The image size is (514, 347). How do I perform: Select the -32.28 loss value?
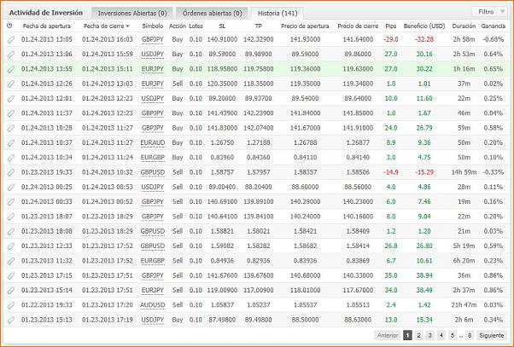pos(424,39)
